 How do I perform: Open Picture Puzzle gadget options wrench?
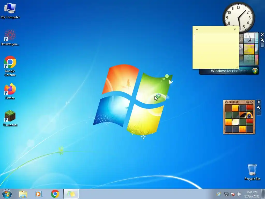[259, 108]
